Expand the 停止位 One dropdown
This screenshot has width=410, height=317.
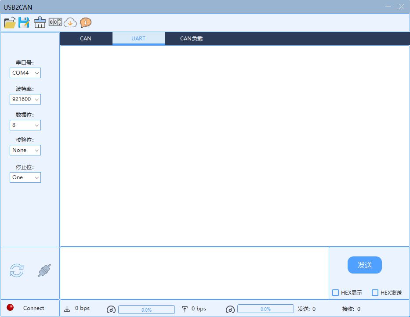coord(25,177)
